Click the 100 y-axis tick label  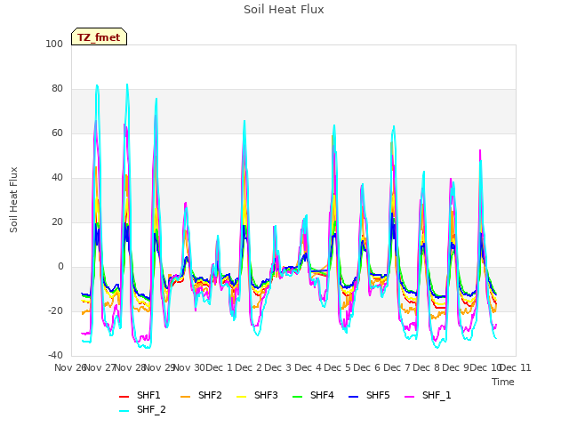(54, 44)
